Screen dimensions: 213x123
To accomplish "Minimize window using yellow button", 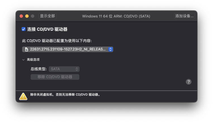I will (x=27, y=16).
